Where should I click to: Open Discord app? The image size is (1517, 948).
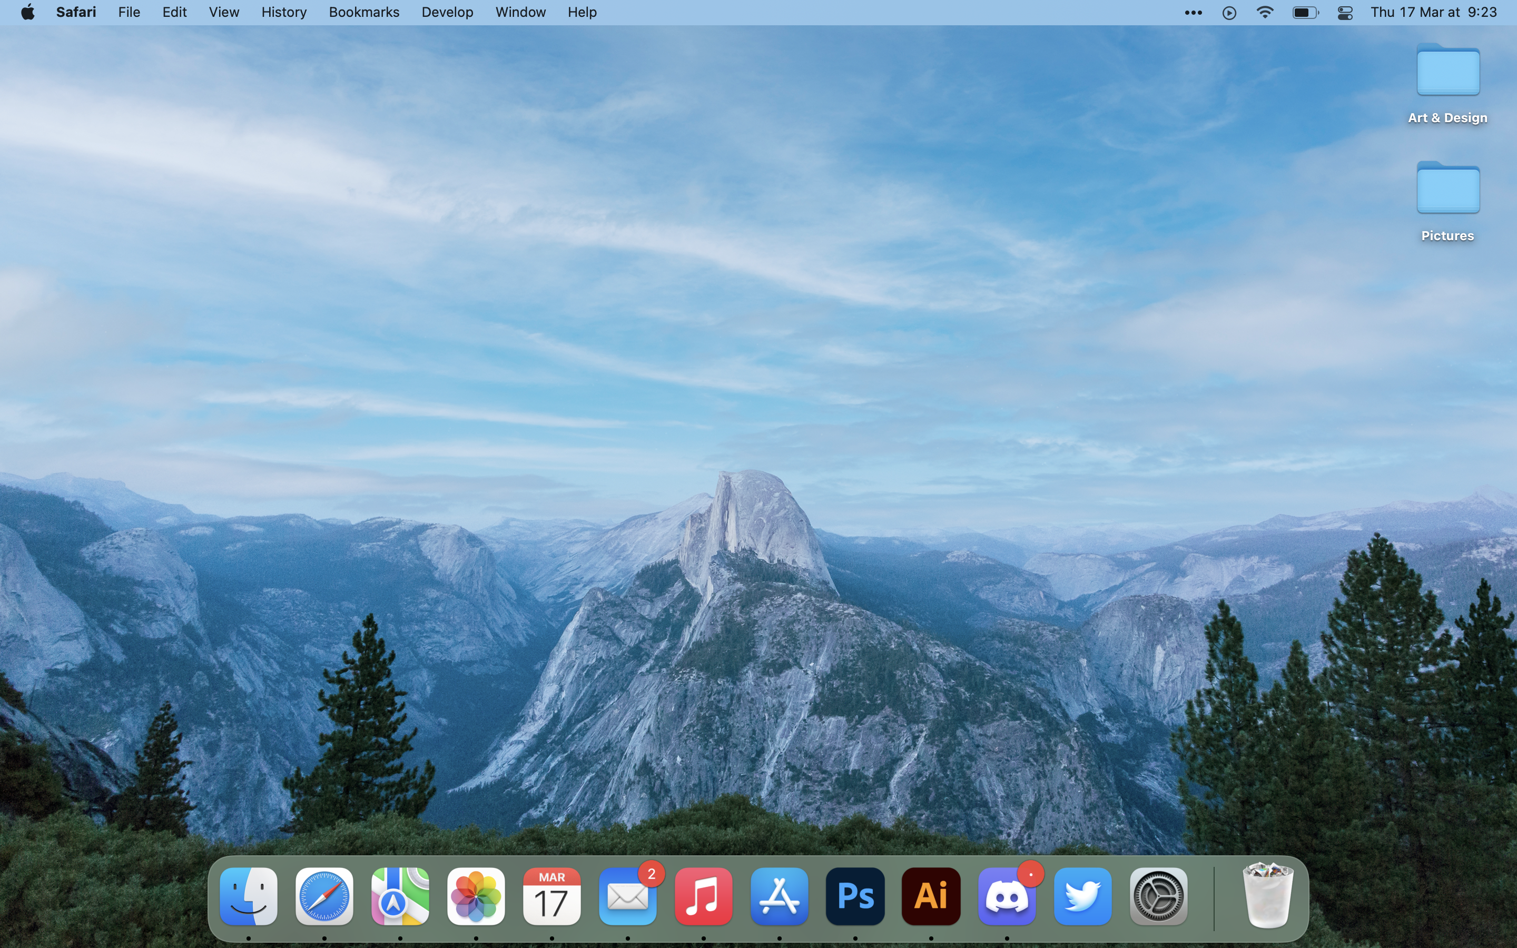point(1006,898)
